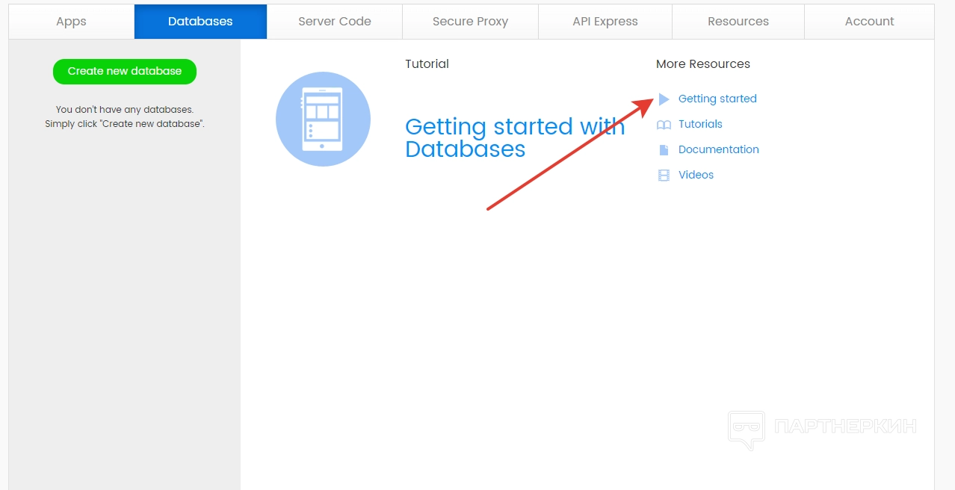The image size is (955, 490).
Task: Click the Tutorial heading text
Action: 427,64
